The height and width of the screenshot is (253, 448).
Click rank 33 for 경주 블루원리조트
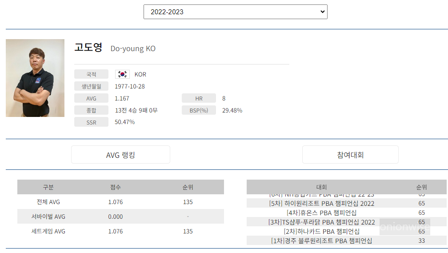tap(421, 241)
